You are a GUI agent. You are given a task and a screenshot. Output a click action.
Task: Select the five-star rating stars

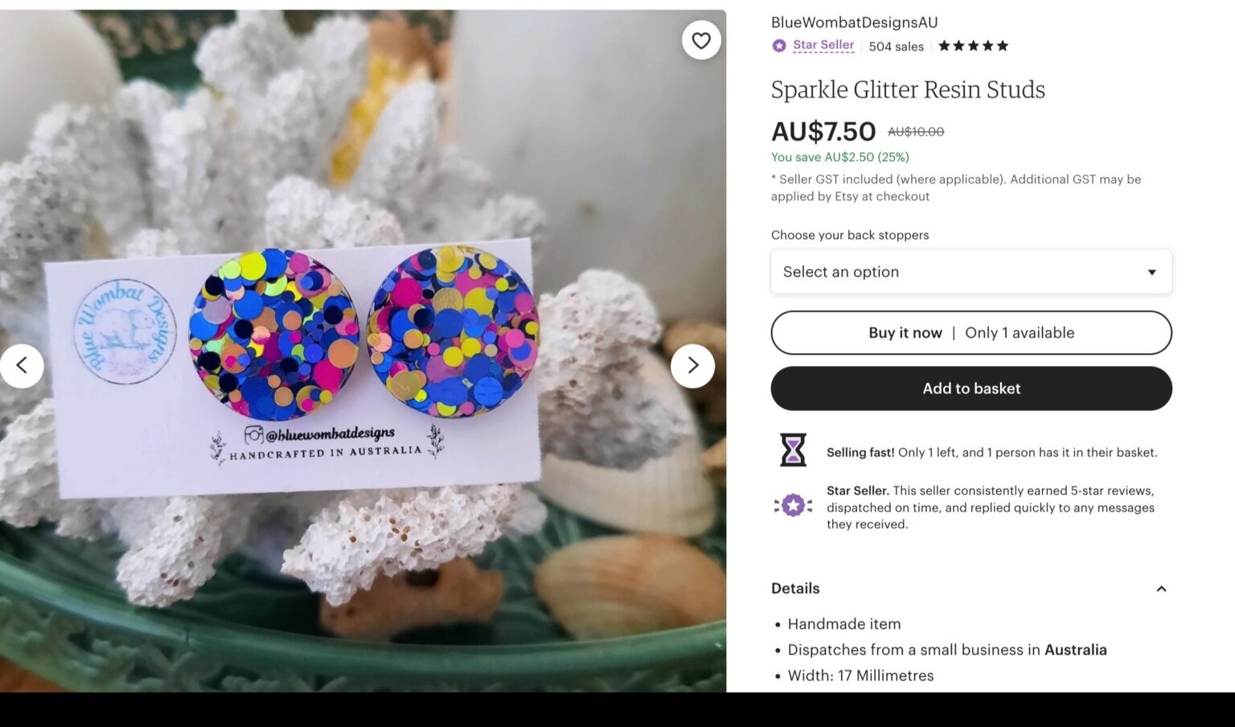click(972, 46)
